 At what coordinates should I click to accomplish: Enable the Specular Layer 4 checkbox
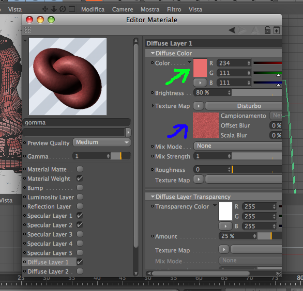80,243
